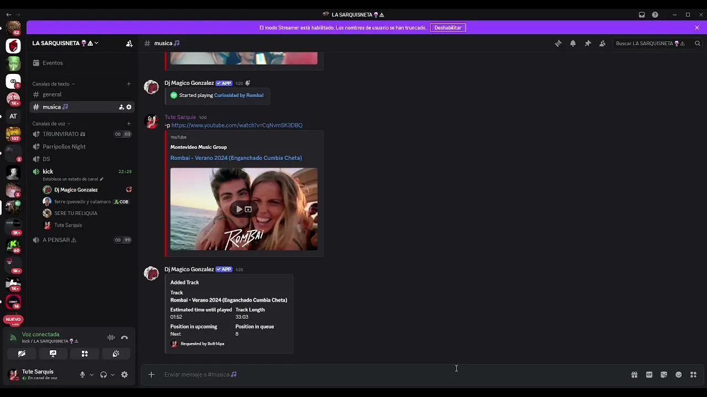Toggle the member list icon
The height and width of the screenshot is (397, 707).
click(603, 44)
